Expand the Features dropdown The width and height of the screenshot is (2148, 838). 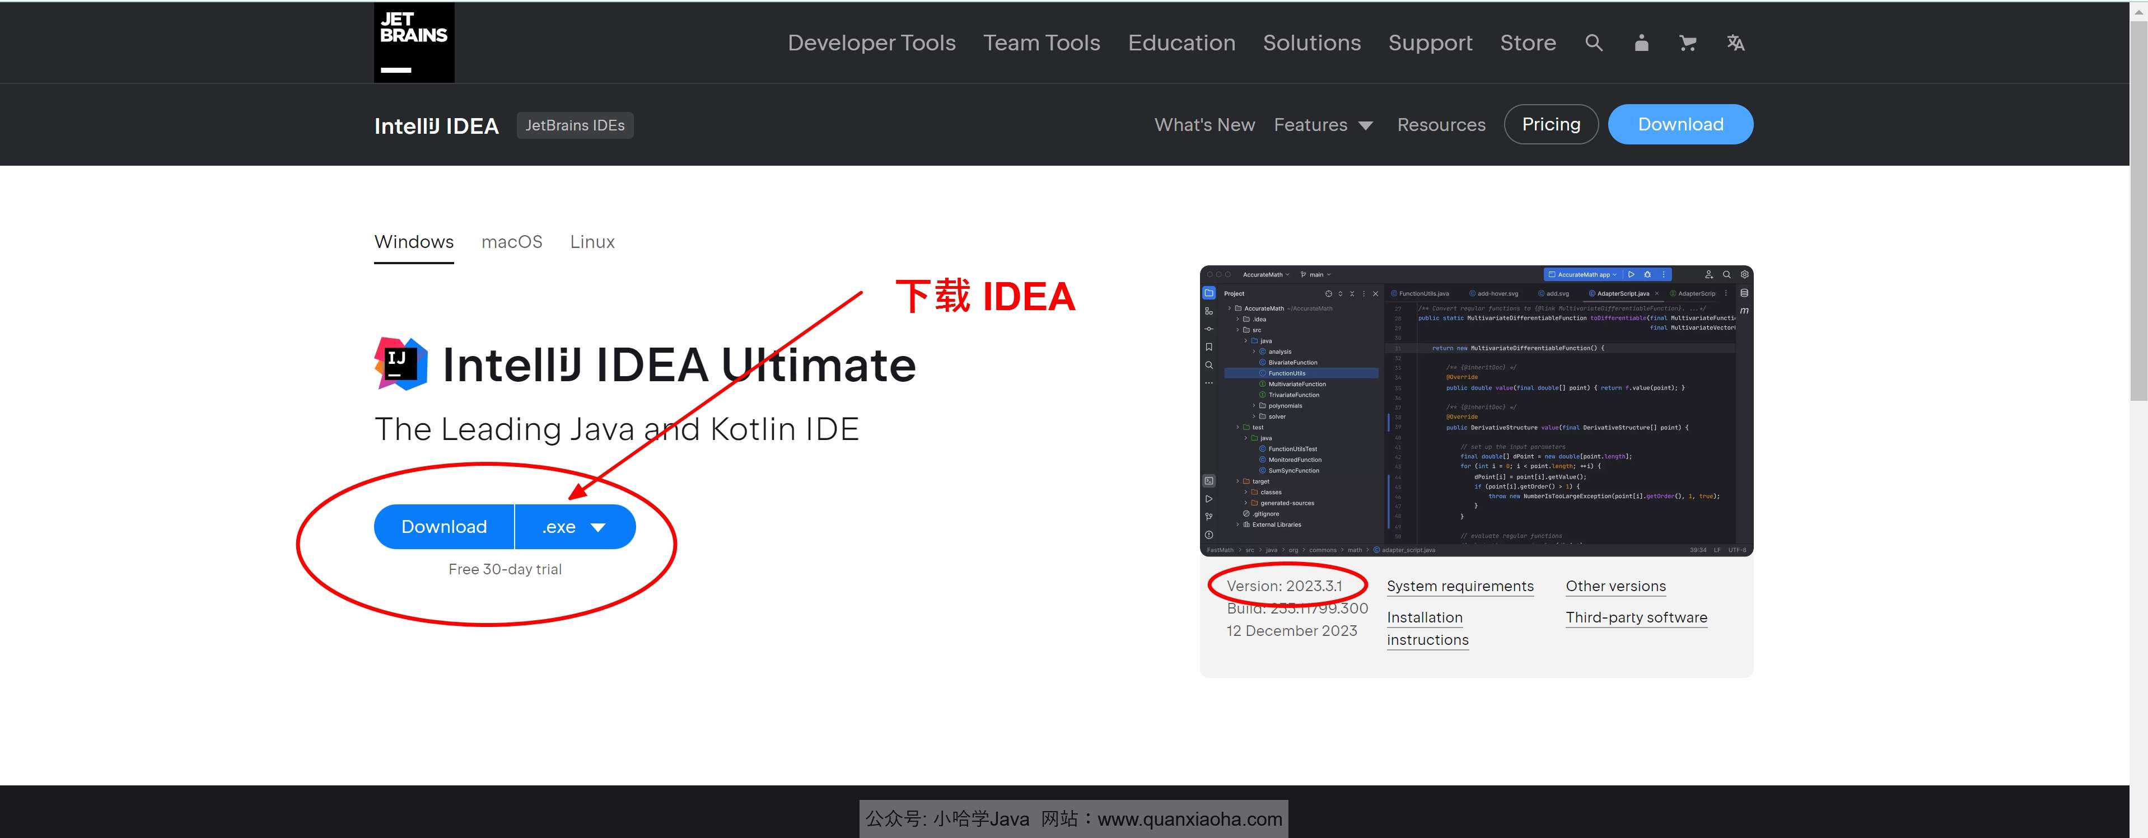click(x=1323, y=124)
